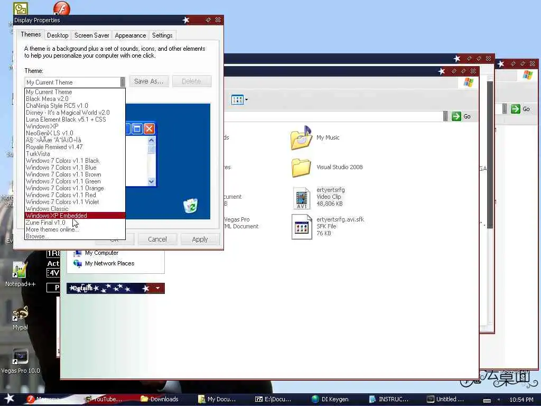Select Luna Element Black v5.1 + CSS theme
Screen dimensions: 541x406
click(75, 119)
